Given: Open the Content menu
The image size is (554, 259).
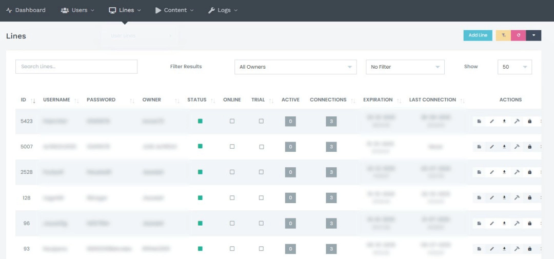Looking at the screenshot, I should [x=174, y=10].
